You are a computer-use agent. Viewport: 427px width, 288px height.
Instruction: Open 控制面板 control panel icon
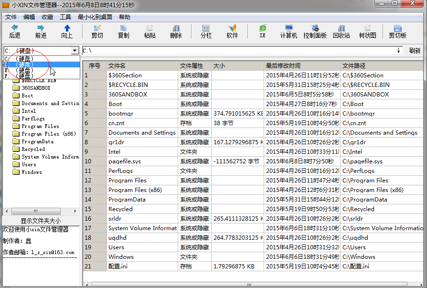pos(315,28)
